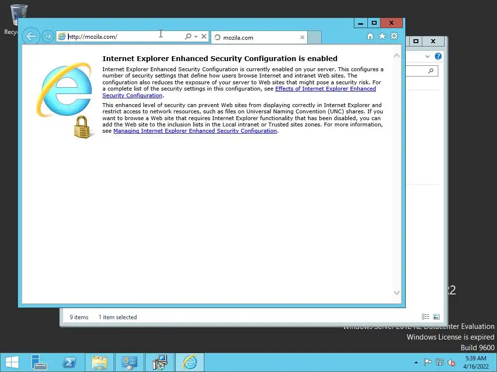Viewport: 497px width, 372px height.
Task: Click the page scrollbar up arrow
Action: tap(397, 56)
